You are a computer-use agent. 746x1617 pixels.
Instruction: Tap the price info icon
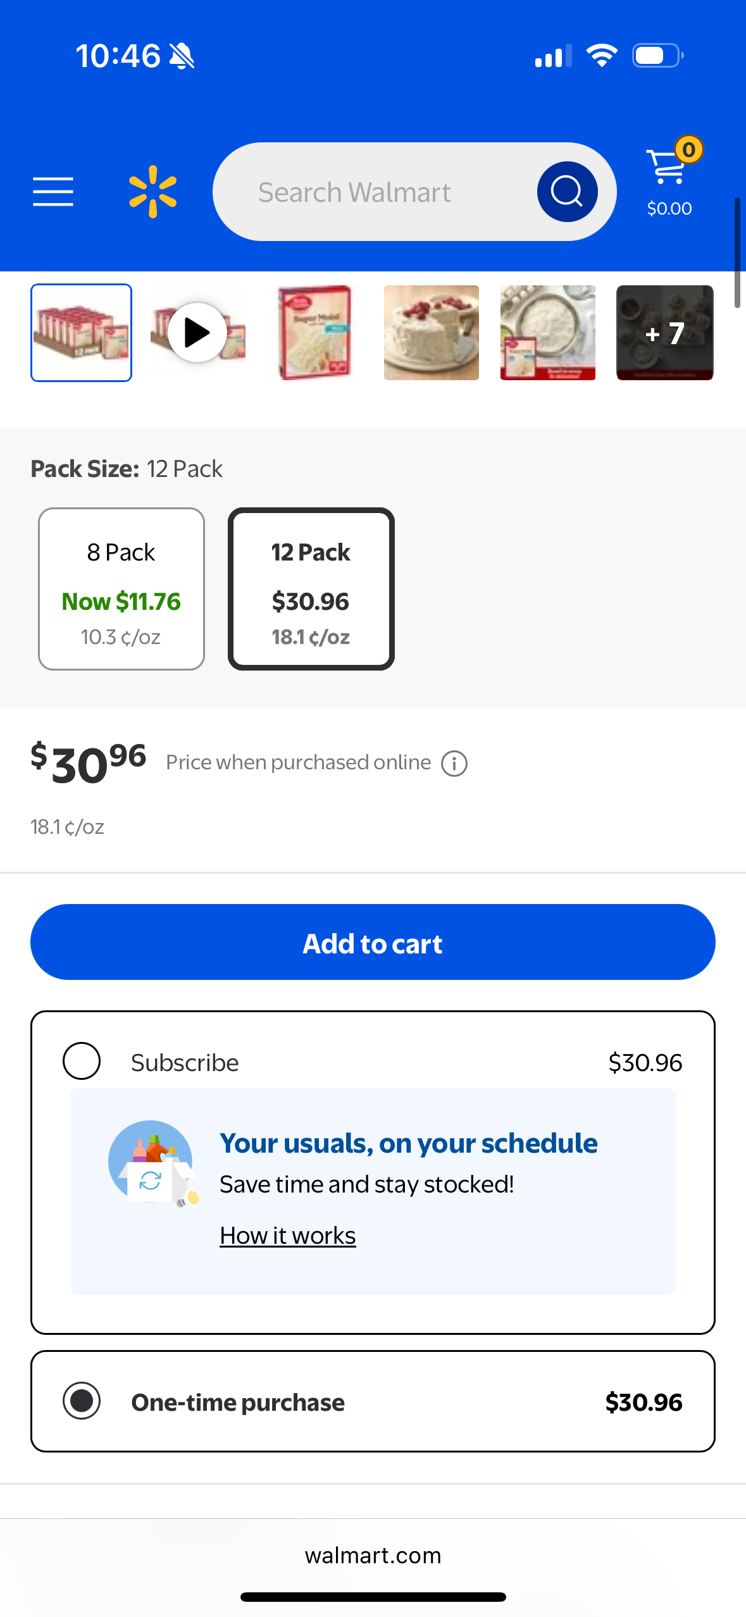pos(454,763)
